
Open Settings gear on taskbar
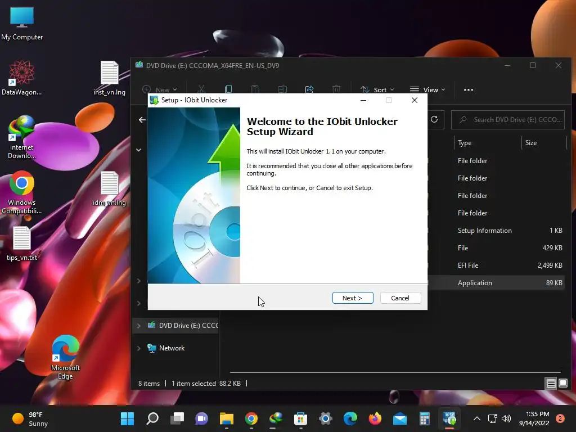tap(326, 418)
